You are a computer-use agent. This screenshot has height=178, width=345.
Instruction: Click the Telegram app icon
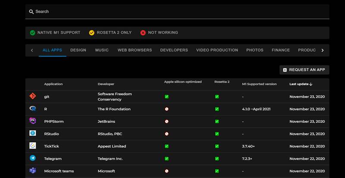[33, 158]
